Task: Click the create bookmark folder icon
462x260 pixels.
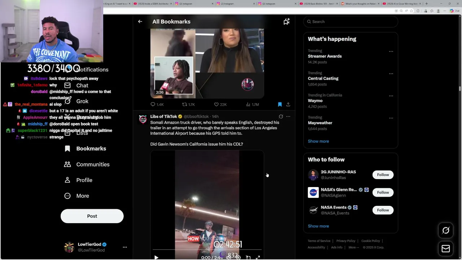Action: click(x=287, y=22)
